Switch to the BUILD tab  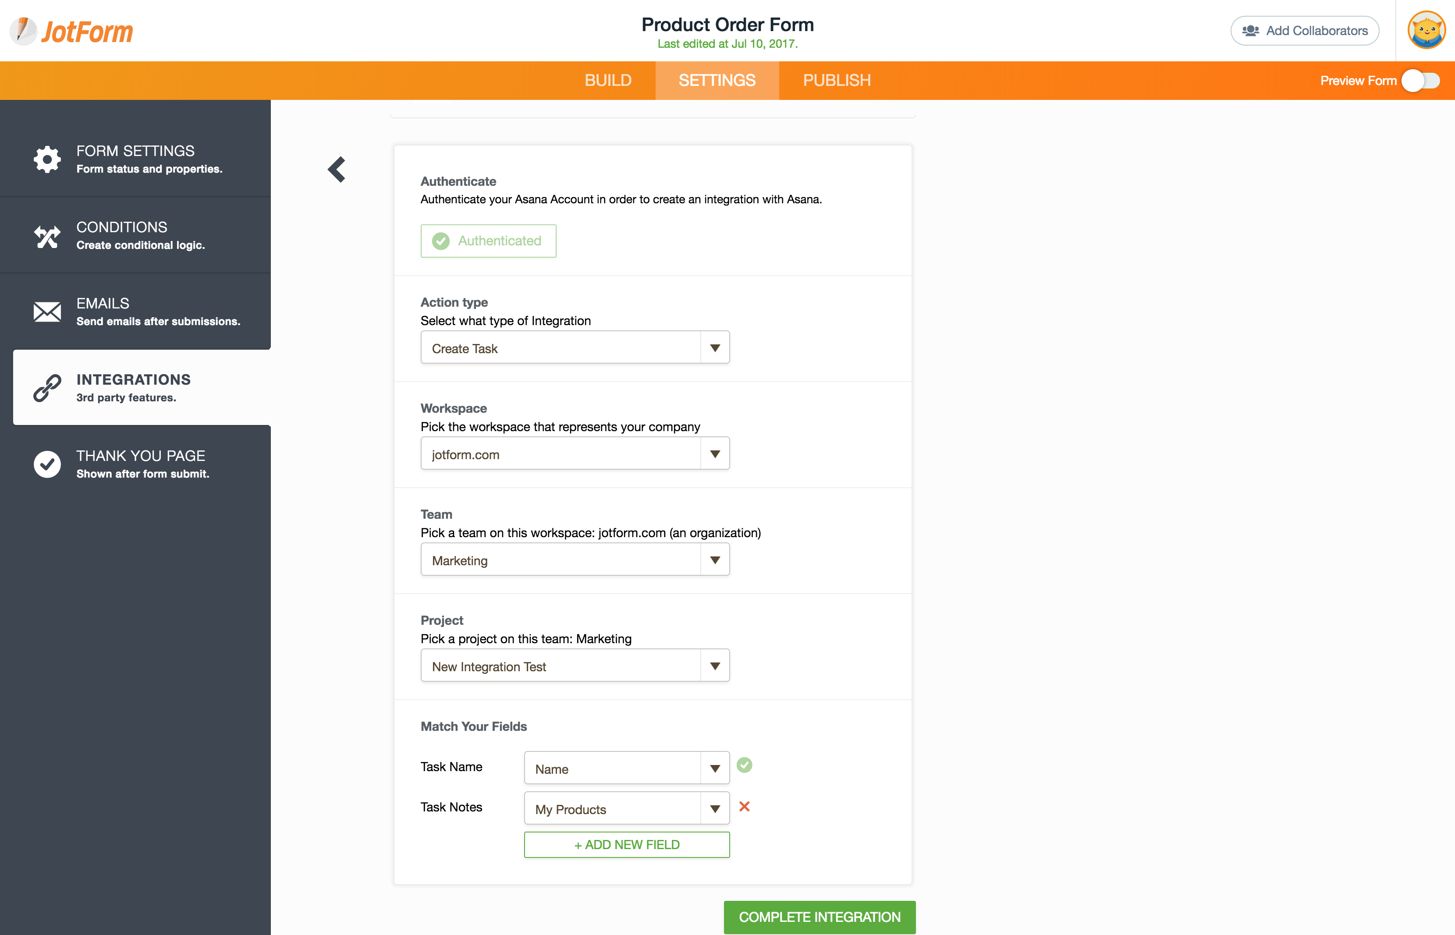(608, 80)
